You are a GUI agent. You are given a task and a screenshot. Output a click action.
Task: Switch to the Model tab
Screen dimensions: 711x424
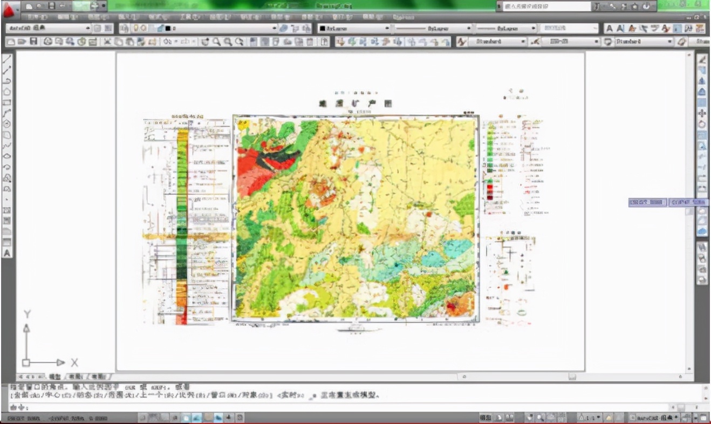pos(55,377)
